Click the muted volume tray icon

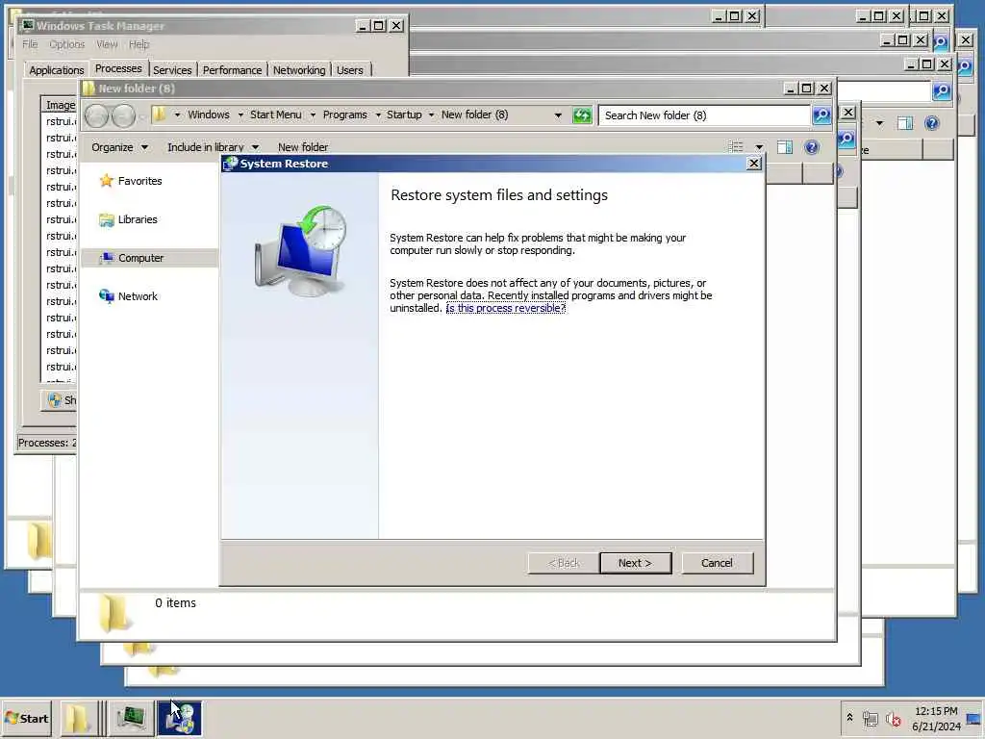coord(893,718)
